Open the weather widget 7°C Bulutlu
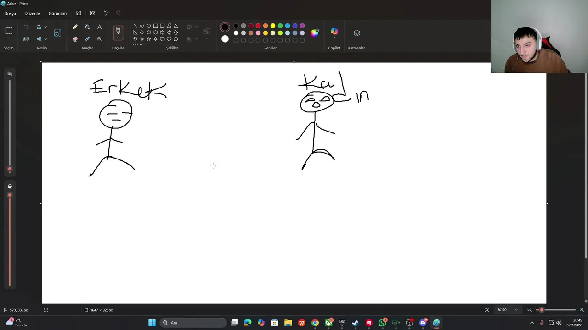588x330 pixels. pos(16,323)
